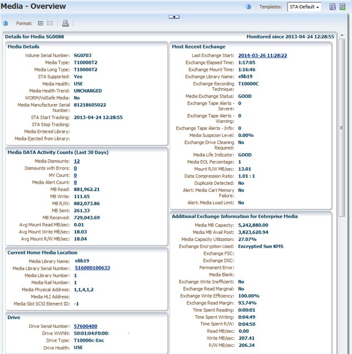The width and height of the screenshot is (352, 354).
Task: Click Media Physical Address value 1,1,4,1,2
Action: click(x=84, y=290)
